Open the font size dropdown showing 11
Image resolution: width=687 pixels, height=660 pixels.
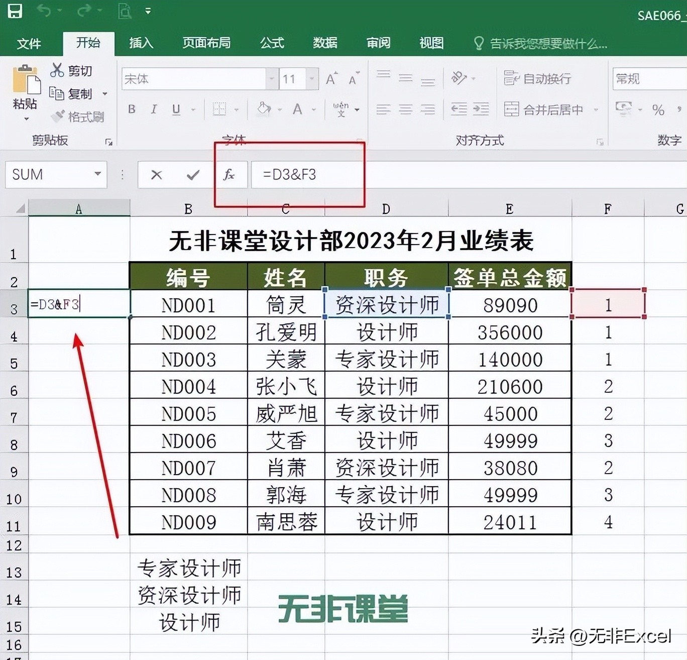[x=311, y=79]
